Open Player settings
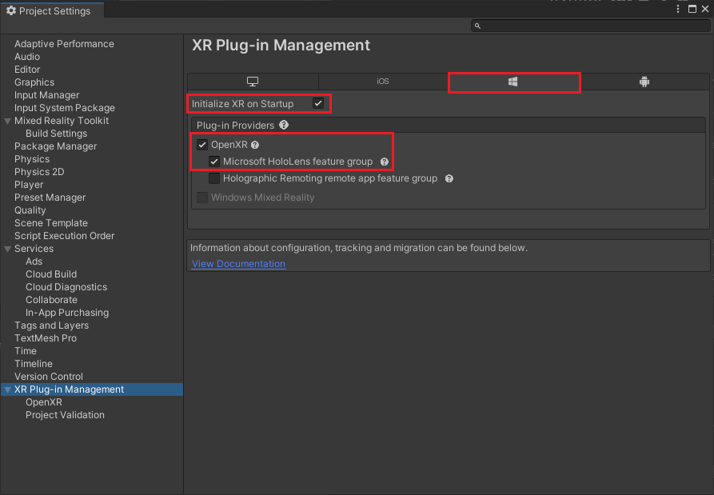 click(x=29, y=185)
